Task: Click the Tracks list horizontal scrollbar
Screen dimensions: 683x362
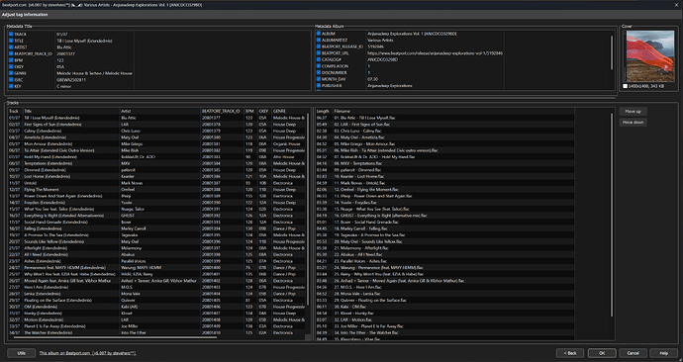Action: [115, 337]
